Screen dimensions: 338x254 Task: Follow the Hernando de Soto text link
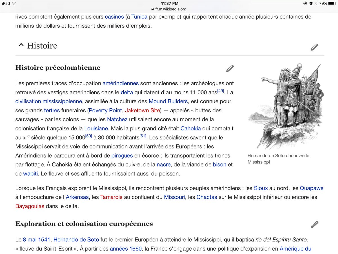point(76,240)
